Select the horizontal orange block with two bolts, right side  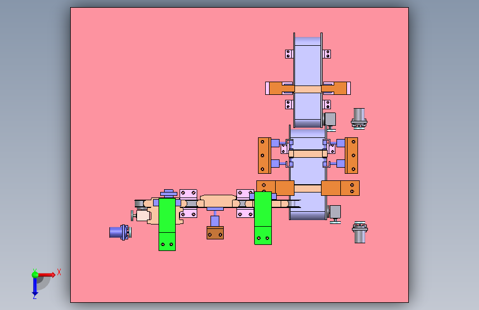pyautogui.click(x=340, y=188)
